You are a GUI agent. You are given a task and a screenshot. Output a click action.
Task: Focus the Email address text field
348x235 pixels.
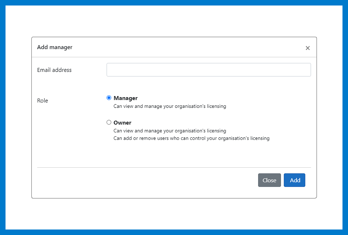point(209,70)
